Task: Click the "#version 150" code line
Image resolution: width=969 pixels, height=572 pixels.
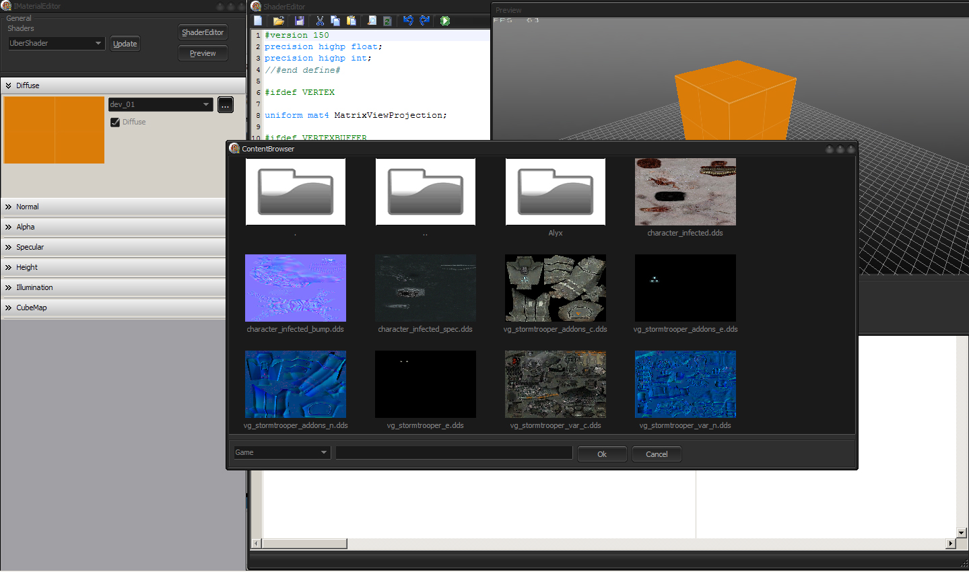Action: point(297,35)
